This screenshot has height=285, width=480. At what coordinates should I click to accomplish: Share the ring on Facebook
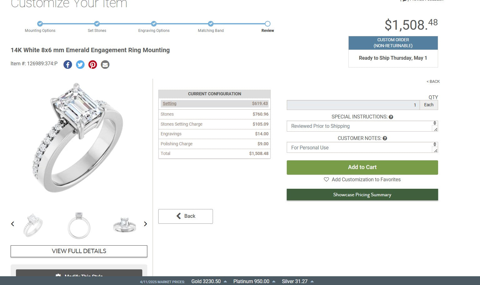(x=68, y=65)
